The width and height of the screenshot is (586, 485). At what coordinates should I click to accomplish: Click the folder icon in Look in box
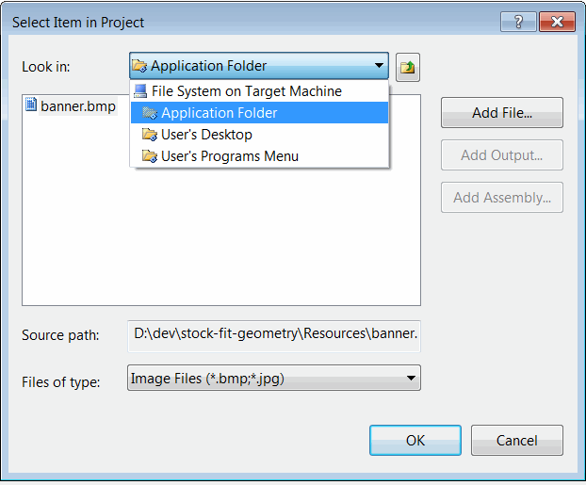[139, 66]
